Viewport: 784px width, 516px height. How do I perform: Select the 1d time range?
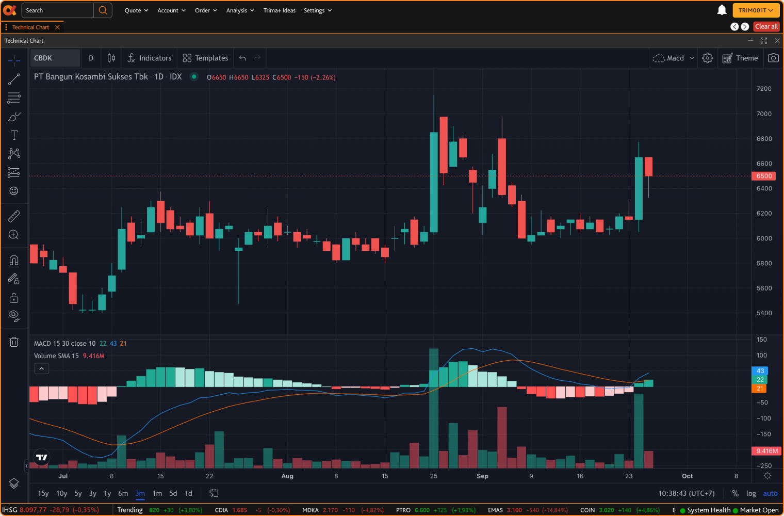(188, 493)
